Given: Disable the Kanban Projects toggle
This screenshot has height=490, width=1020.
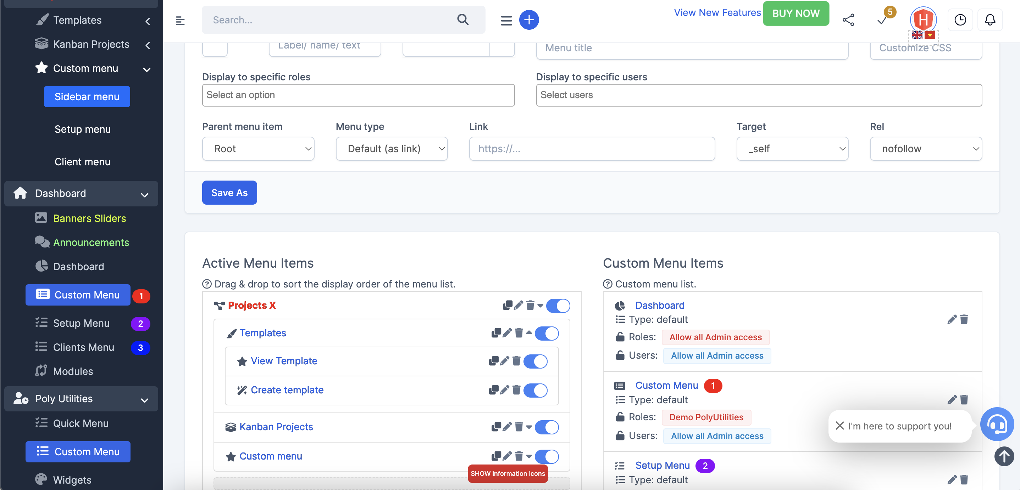Looking at the screenshot, I should click(547, 427).
